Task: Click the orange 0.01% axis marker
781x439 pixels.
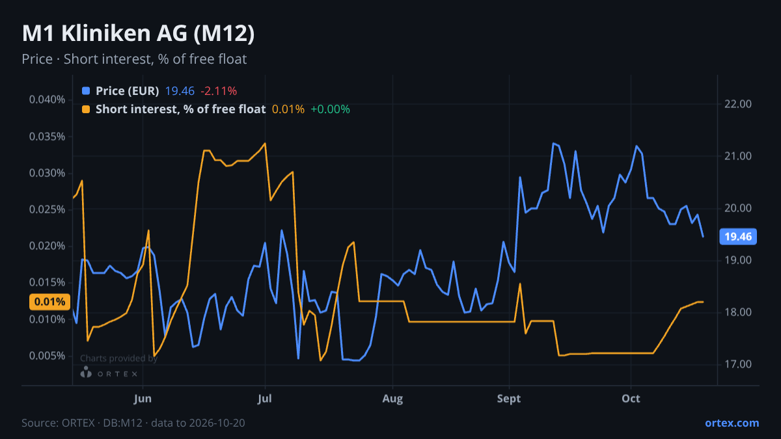Action: point(49,302)
